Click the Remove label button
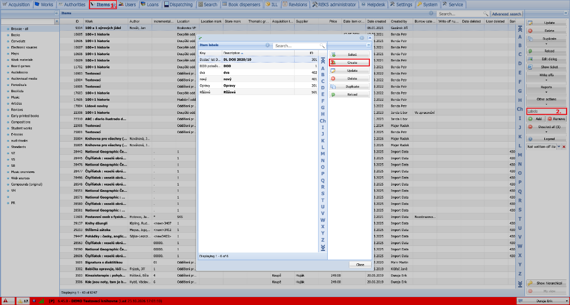 (x=556, y=119)
